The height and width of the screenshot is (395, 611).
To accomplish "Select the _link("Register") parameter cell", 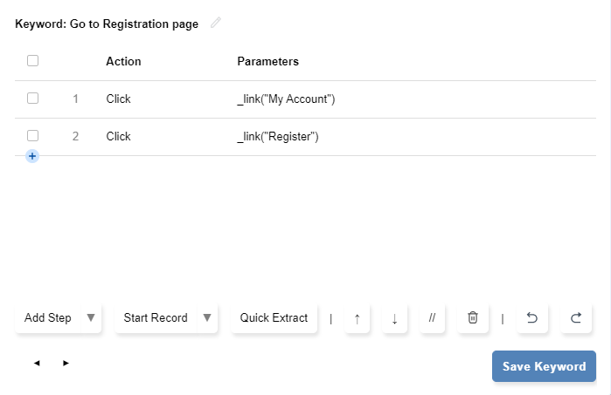I will (x=278, y=137).
